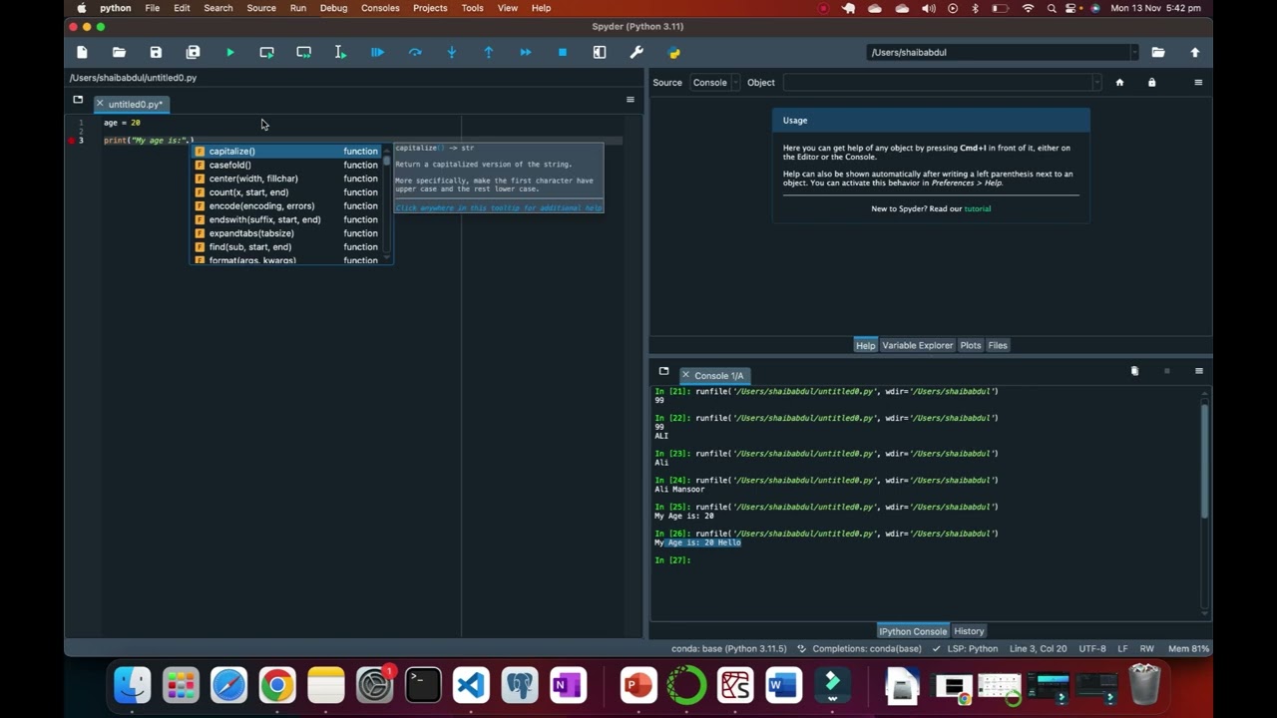Browse editor tabs with the tab icon
This screenshot has height=718, width=1277.
click(x=78, y=100)
